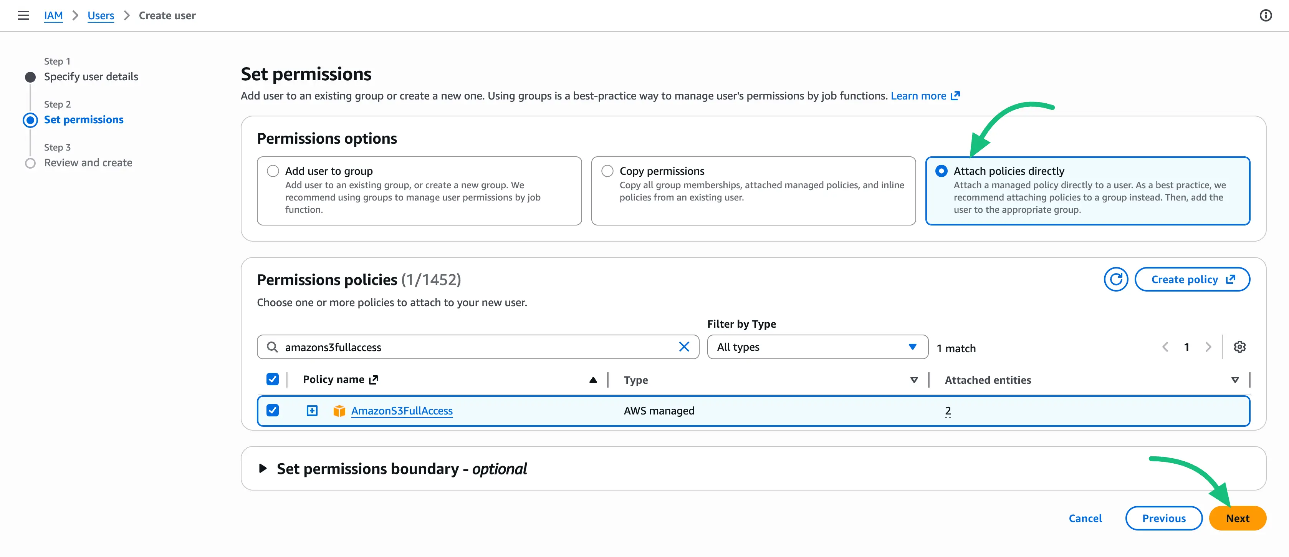The height and width of the screenshot is (557, 1289).
Task: Refresh the permissions policies list
Action: point(1116,279)
